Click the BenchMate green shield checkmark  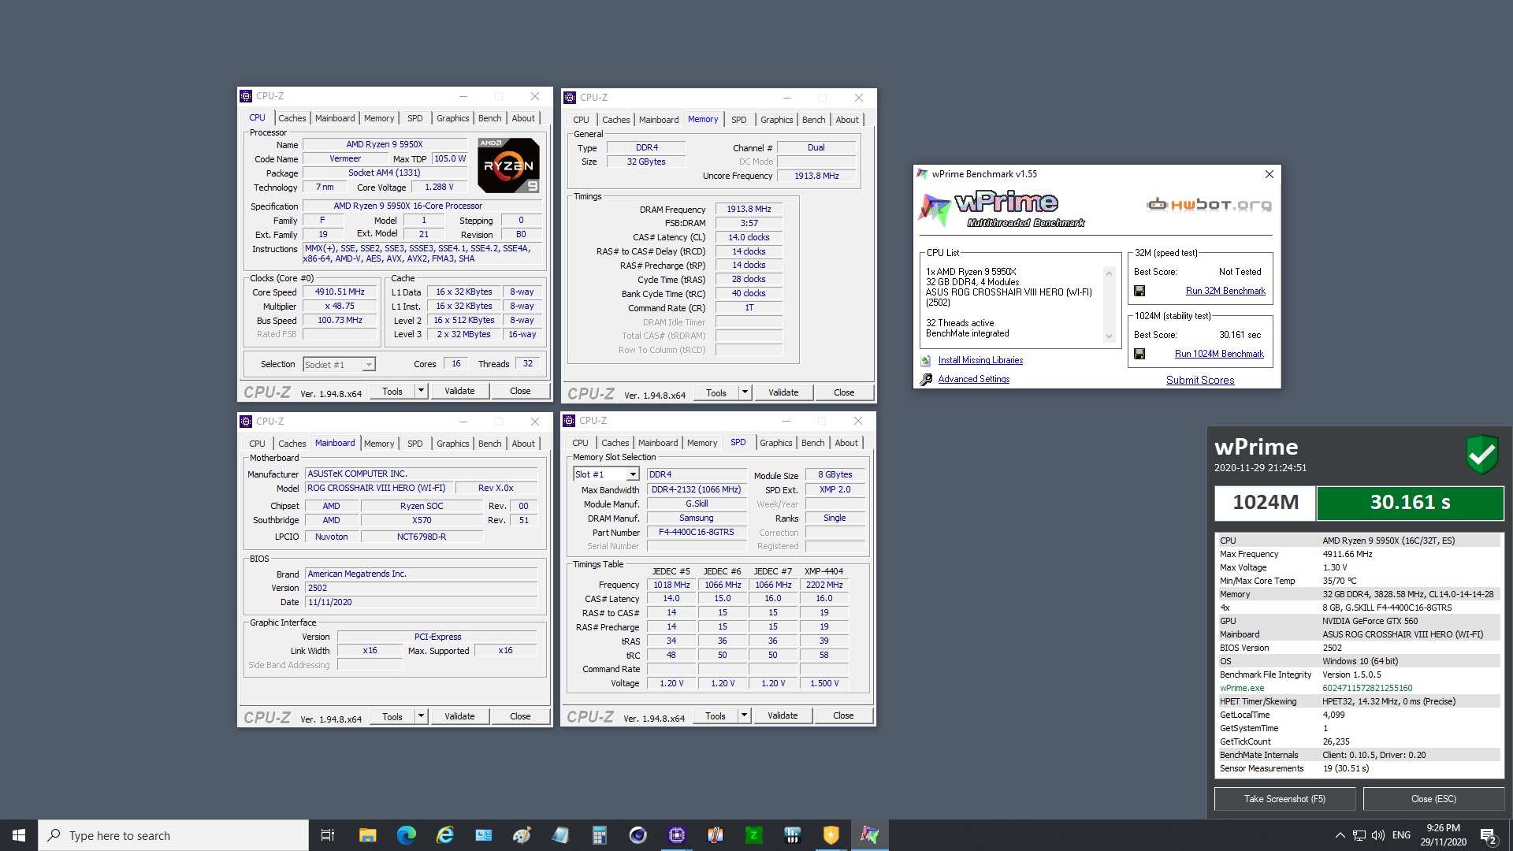tap(1481, 455)
